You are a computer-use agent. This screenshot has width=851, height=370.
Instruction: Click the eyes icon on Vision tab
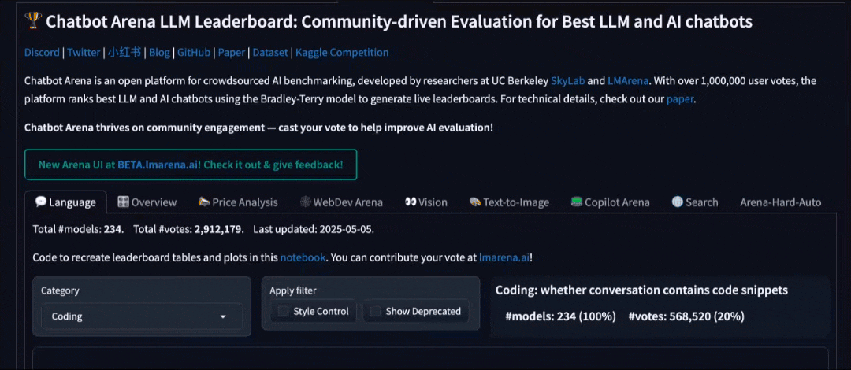[x=411, y=202]
